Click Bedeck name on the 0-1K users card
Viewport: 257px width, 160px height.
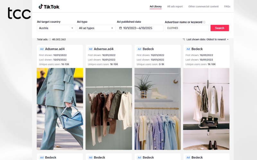point(148,49)
